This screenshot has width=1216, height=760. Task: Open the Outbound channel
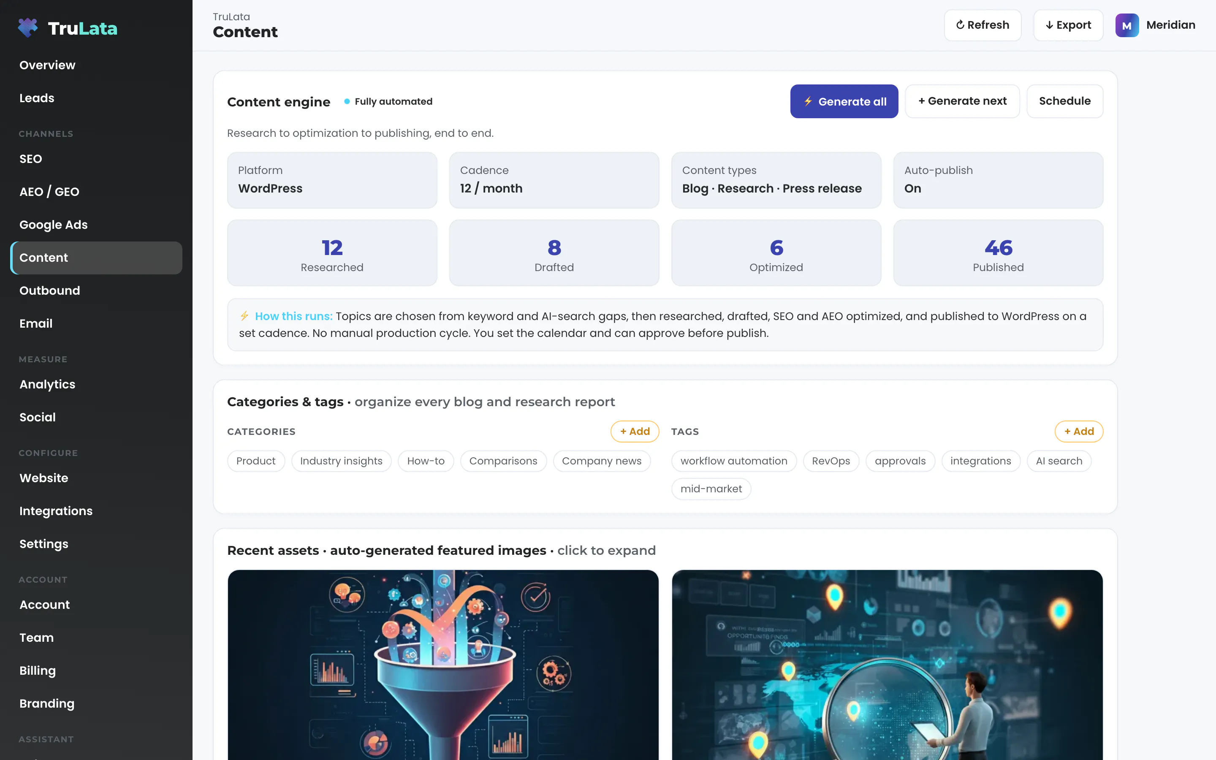(x=96, y=290)
